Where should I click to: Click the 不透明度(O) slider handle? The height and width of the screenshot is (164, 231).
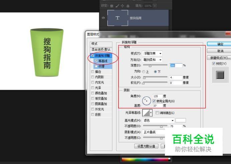162,126
